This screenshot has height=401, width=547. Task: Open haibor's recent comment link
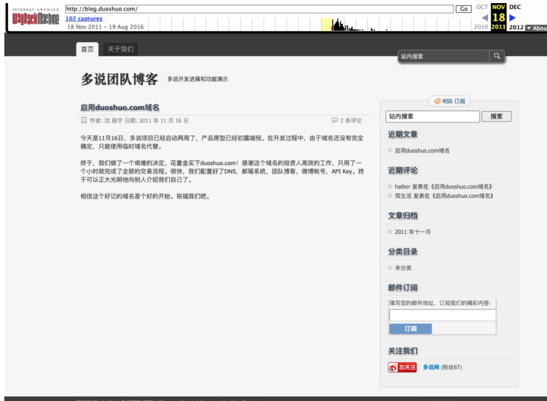point(443,186)
